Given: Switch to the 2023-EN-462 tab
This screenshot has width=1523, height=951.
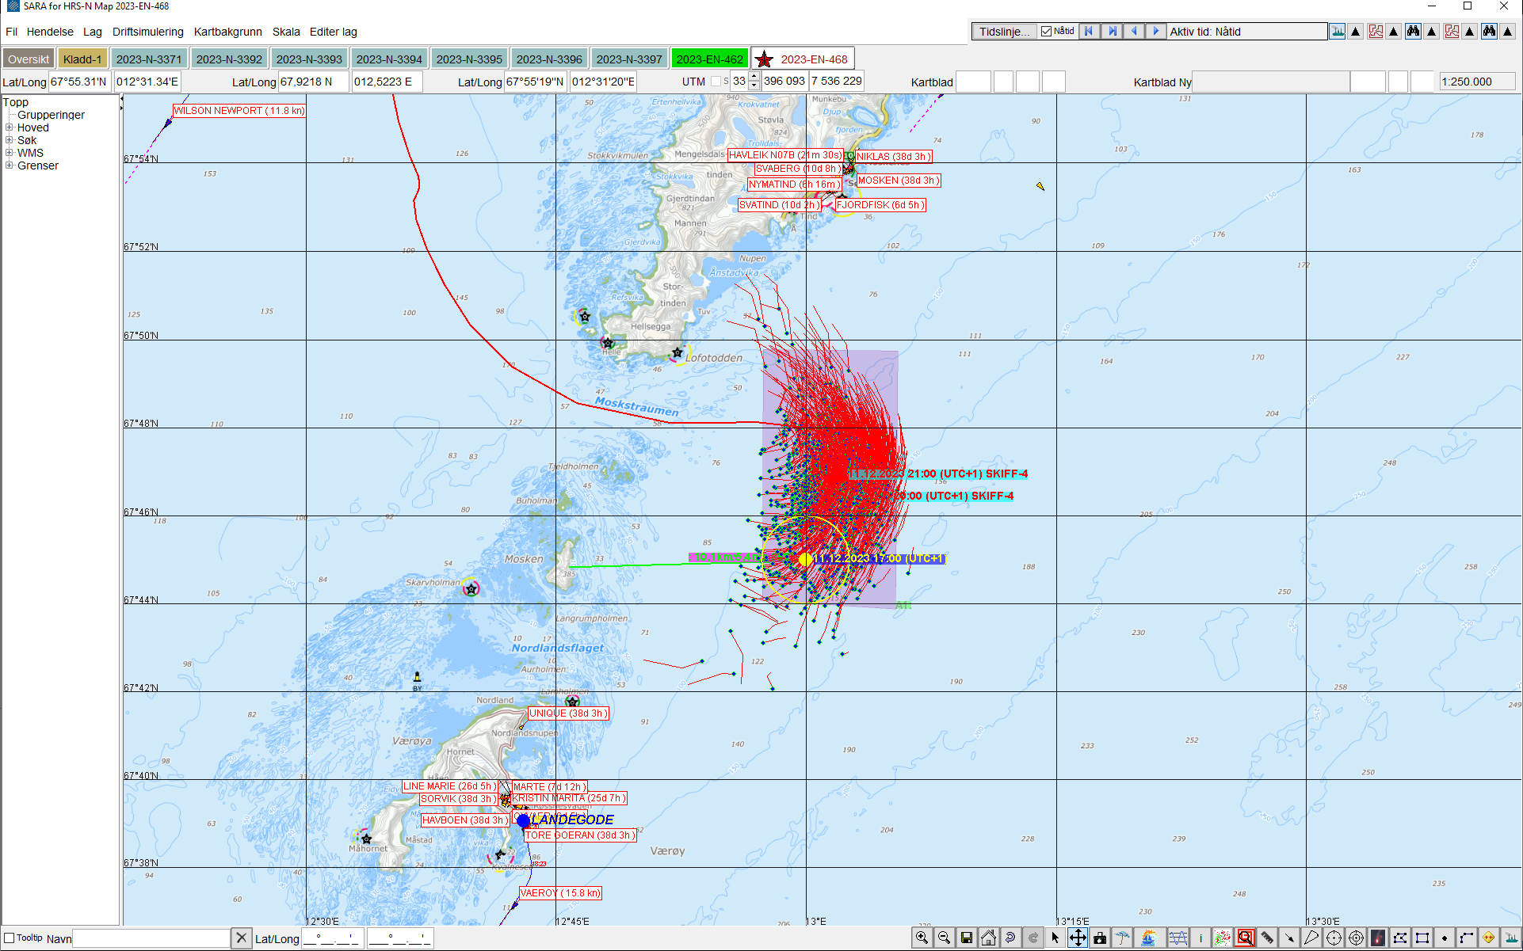Looking at the screenshot, I should point(709,59).
